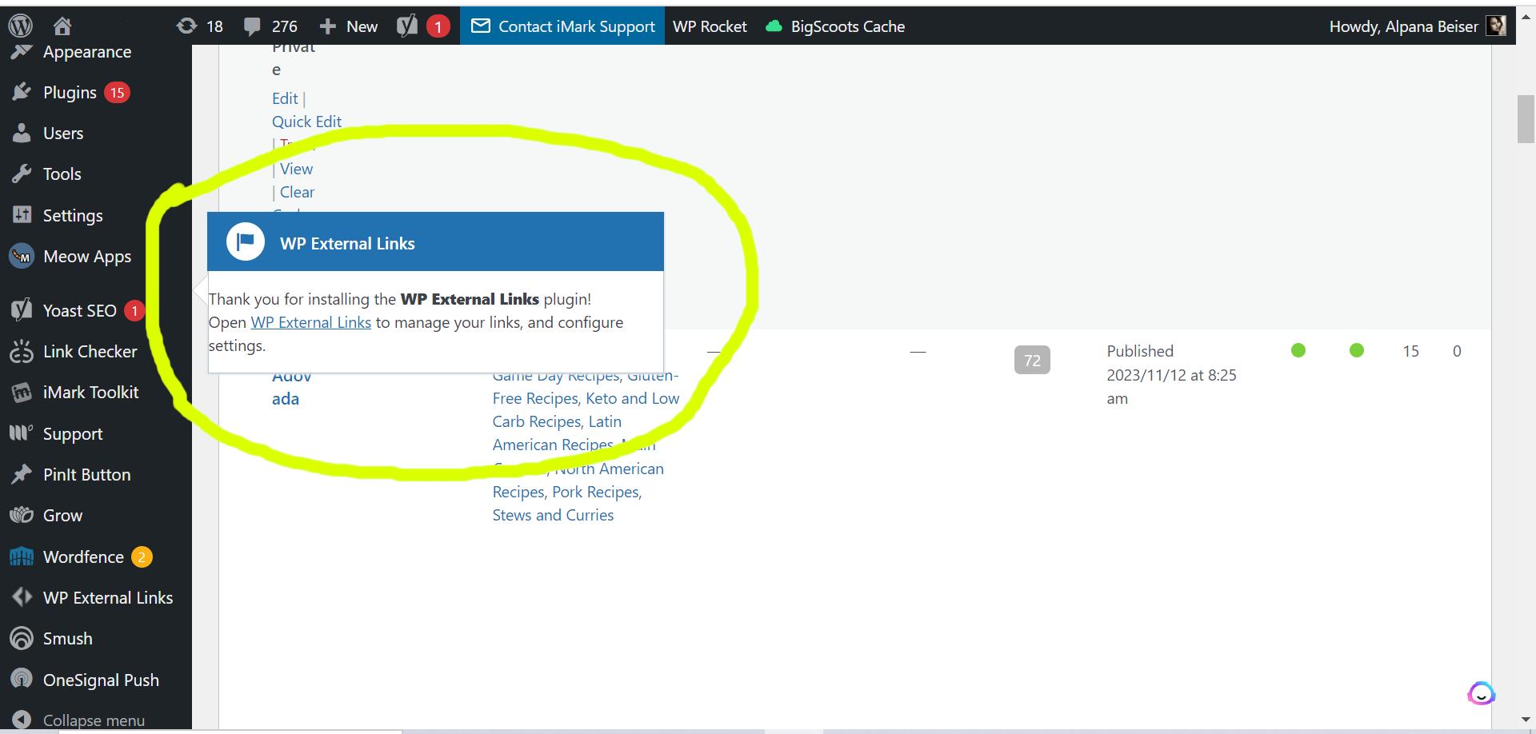Click the Clear row action link
The width and height of the screenshot is (1536, 734).
click(297, 192)
